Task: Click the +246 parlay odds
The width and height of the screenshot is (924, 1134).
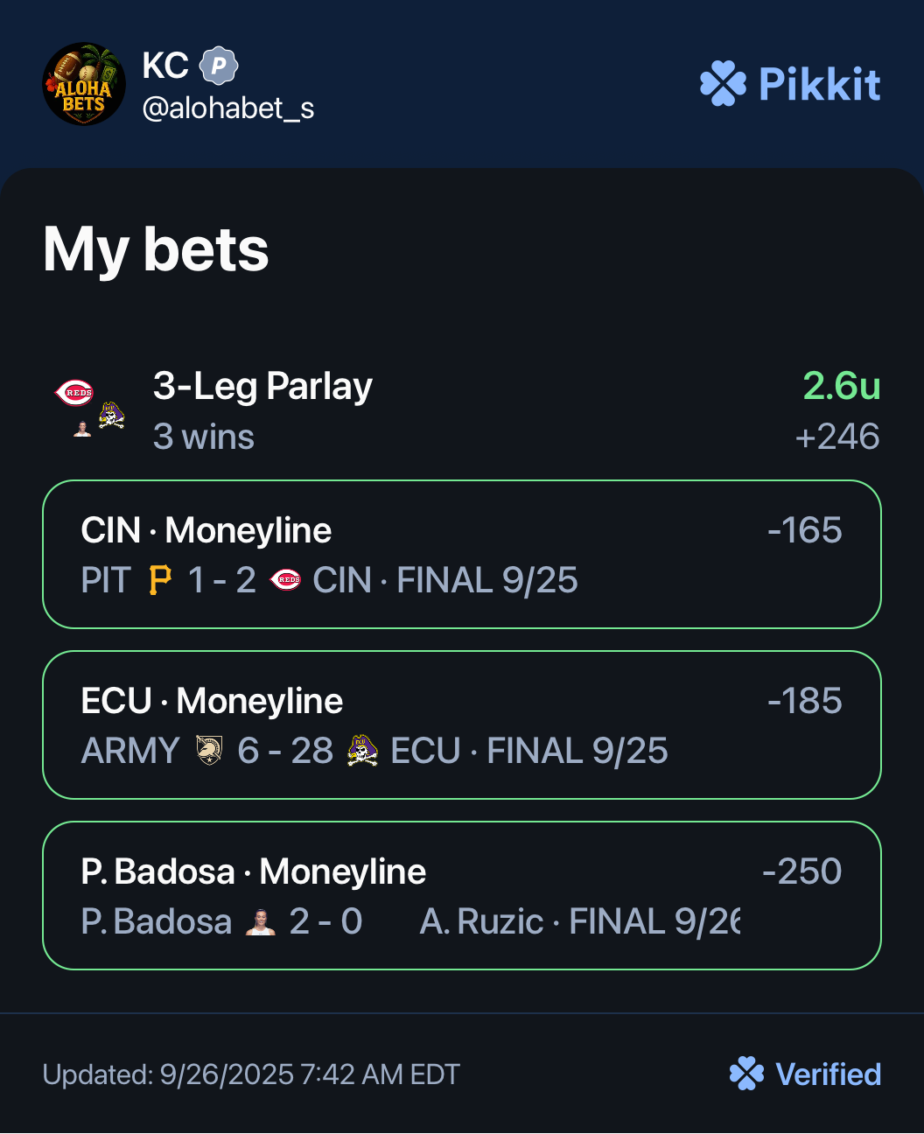Action: click(x=836, y=437)
